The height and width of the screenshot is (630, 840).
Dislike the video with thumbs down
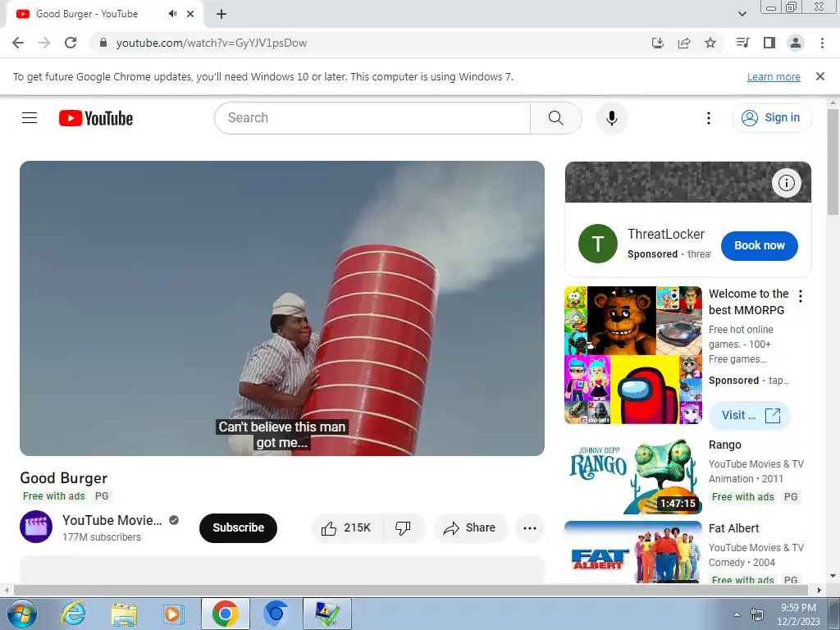coord(404,527)
